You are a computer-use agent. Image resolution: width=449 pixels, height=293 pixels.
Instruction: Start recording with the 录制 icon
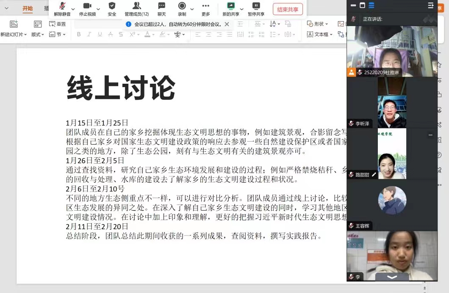pos(182,6)
